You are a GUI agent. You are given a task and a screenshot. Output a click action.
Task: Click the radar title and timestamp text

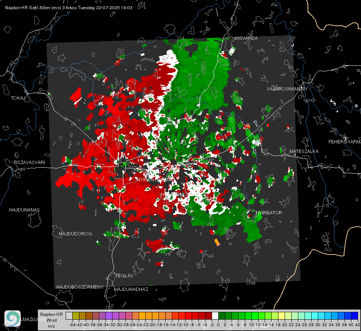(x=69, y=8)
